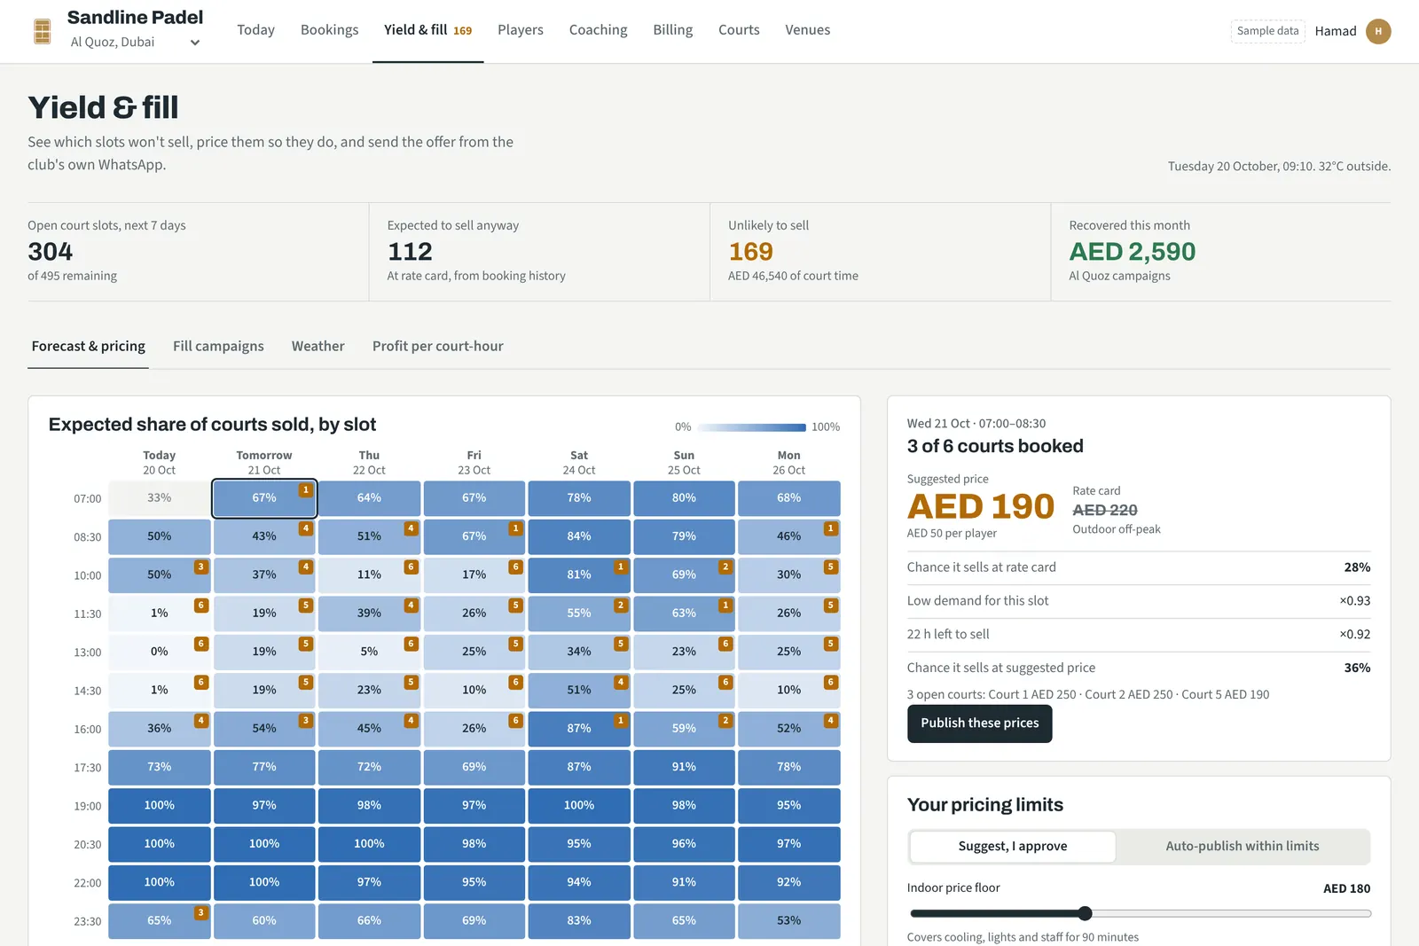Image resolution: width=1419 pixels, height=946 pixels.
Task: Select the Today 13:00 slot at 0%
Action: [x=160, y=652]
